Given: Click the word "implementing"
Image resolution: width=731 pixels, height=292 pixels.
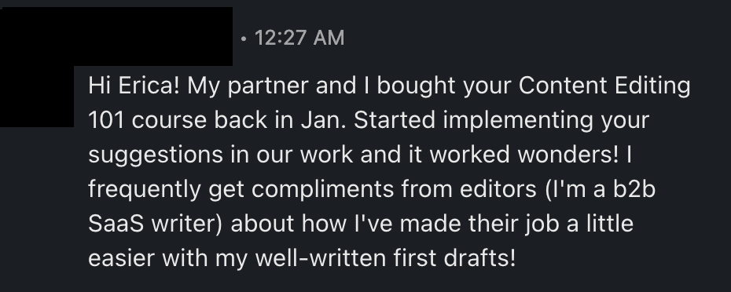Looking at the screenshot, I should pos(518,121).
